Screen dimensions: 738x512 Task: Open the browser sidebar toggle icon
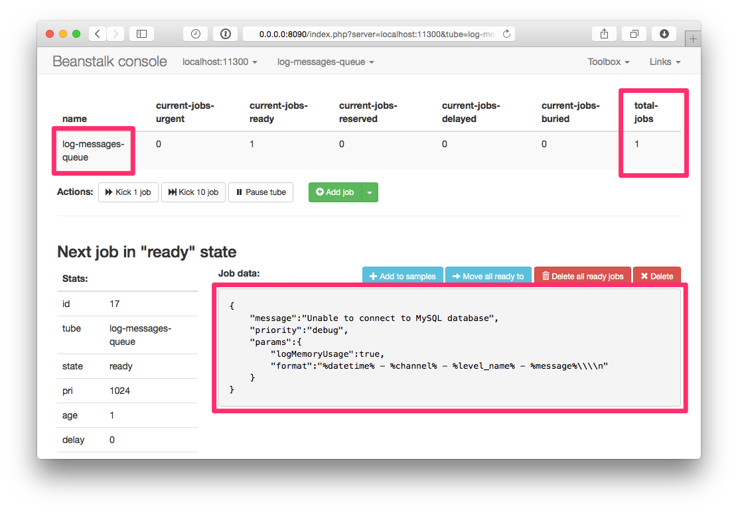pos(141,33)
